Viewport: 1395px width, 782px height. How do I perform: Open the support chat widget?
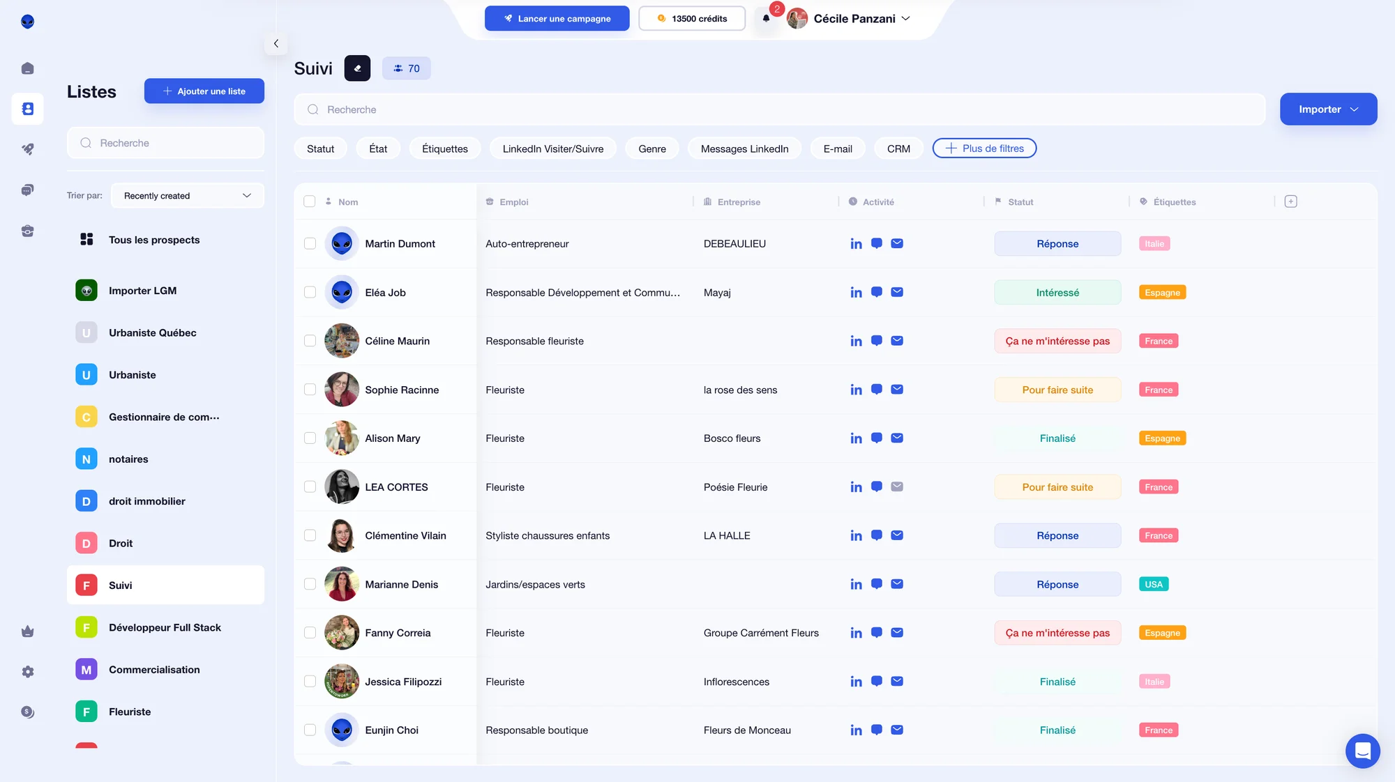1362,751
